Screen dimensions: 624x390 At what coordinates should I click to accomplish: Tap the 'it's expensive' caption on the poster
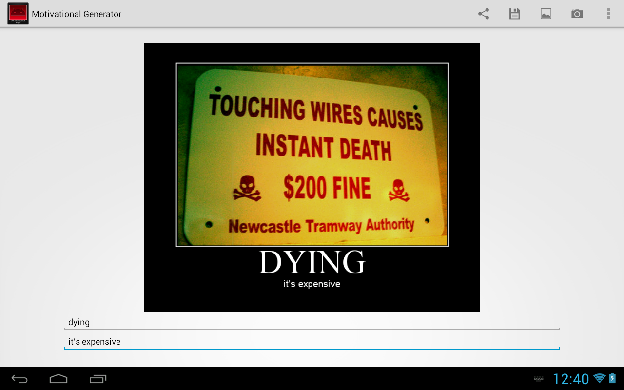(x=312, y=284)
